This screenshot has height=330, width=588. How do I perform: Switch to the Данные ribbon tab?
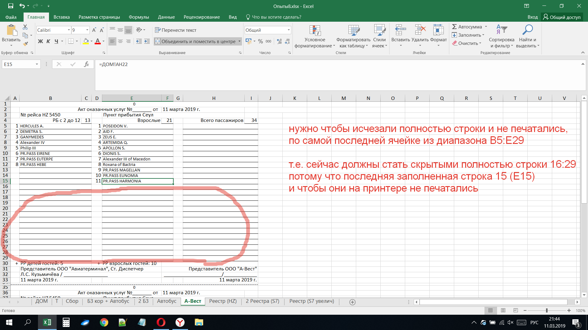[166, 17]
